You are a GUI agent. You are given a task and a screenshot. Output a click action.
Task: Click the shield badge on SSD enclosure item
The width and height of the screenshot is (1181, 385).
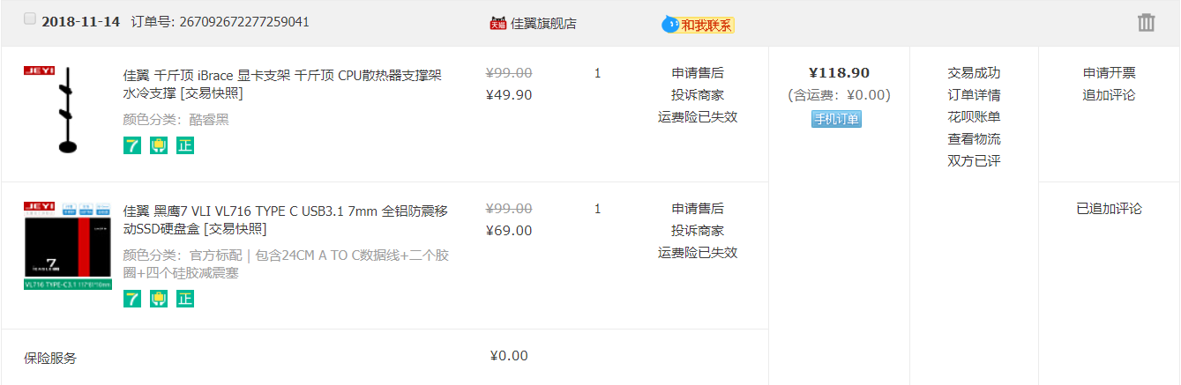(x=158, y=299)
